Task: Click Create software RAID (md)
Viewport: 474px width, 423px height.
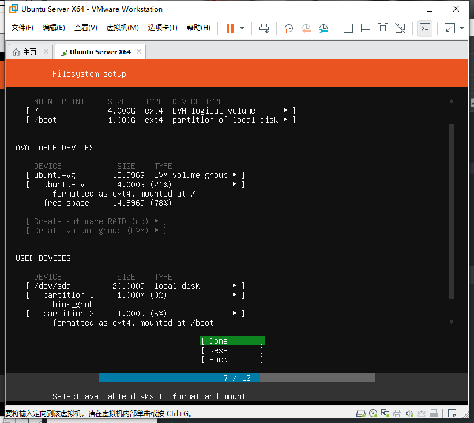Action: coord(96,221)
